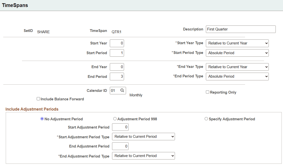Click into the Description field
Viewport: 283px width, 165px height.
click(x=241, y=29)
